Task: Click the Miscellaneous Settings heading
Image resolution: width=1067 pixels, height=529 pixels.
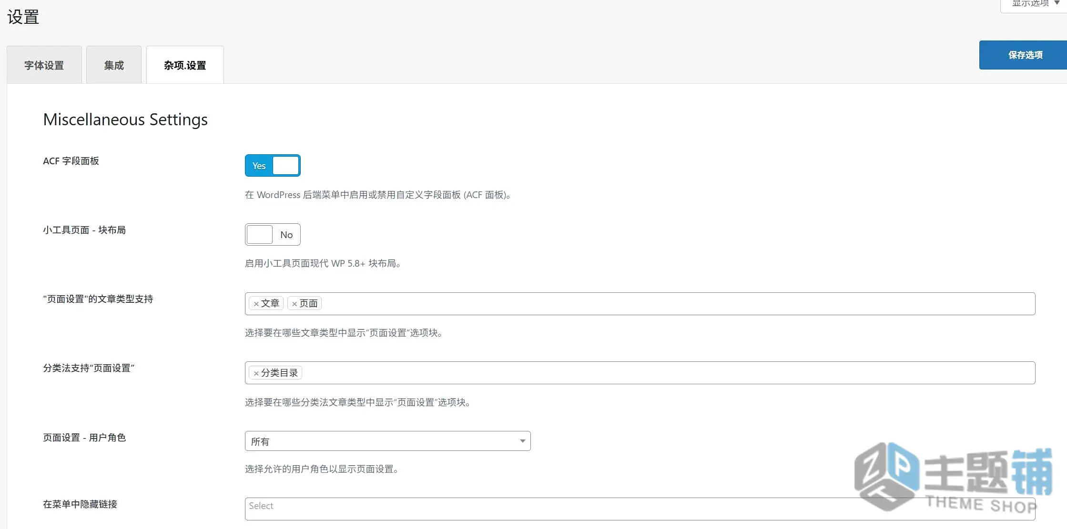Action: click(125, 120)
